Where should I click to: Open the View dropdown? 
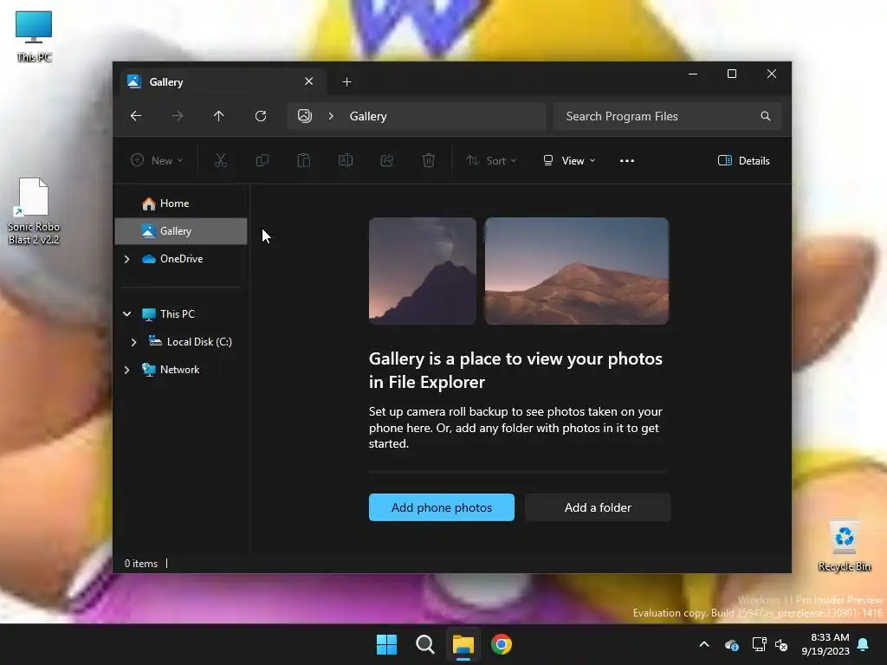coord(569,160)
